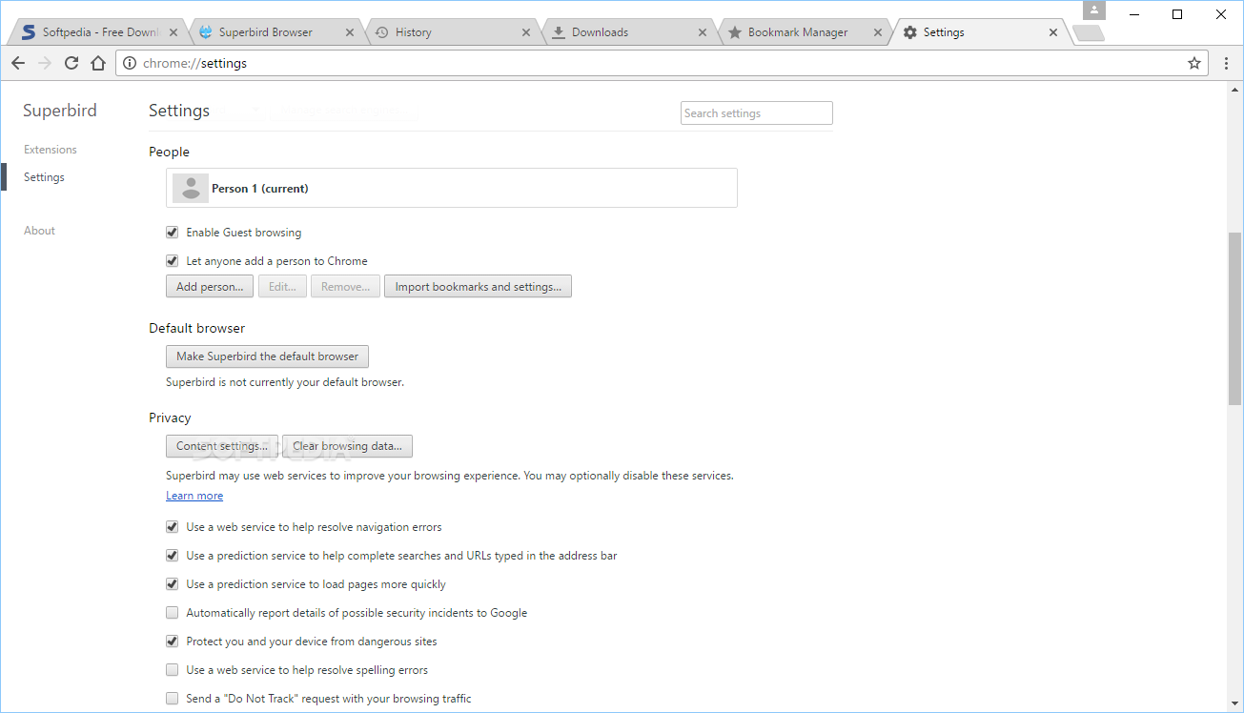This screenshot has height=713, width=1244.
Task: Open the three-dot browser menu
Action: pos(1227,63)
